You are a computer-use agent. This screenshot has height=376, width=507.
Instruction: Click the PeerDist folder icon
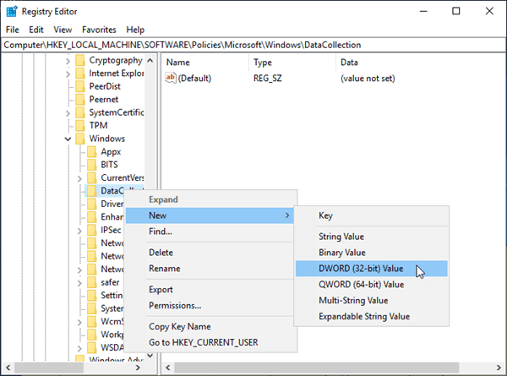coord(80,86)
